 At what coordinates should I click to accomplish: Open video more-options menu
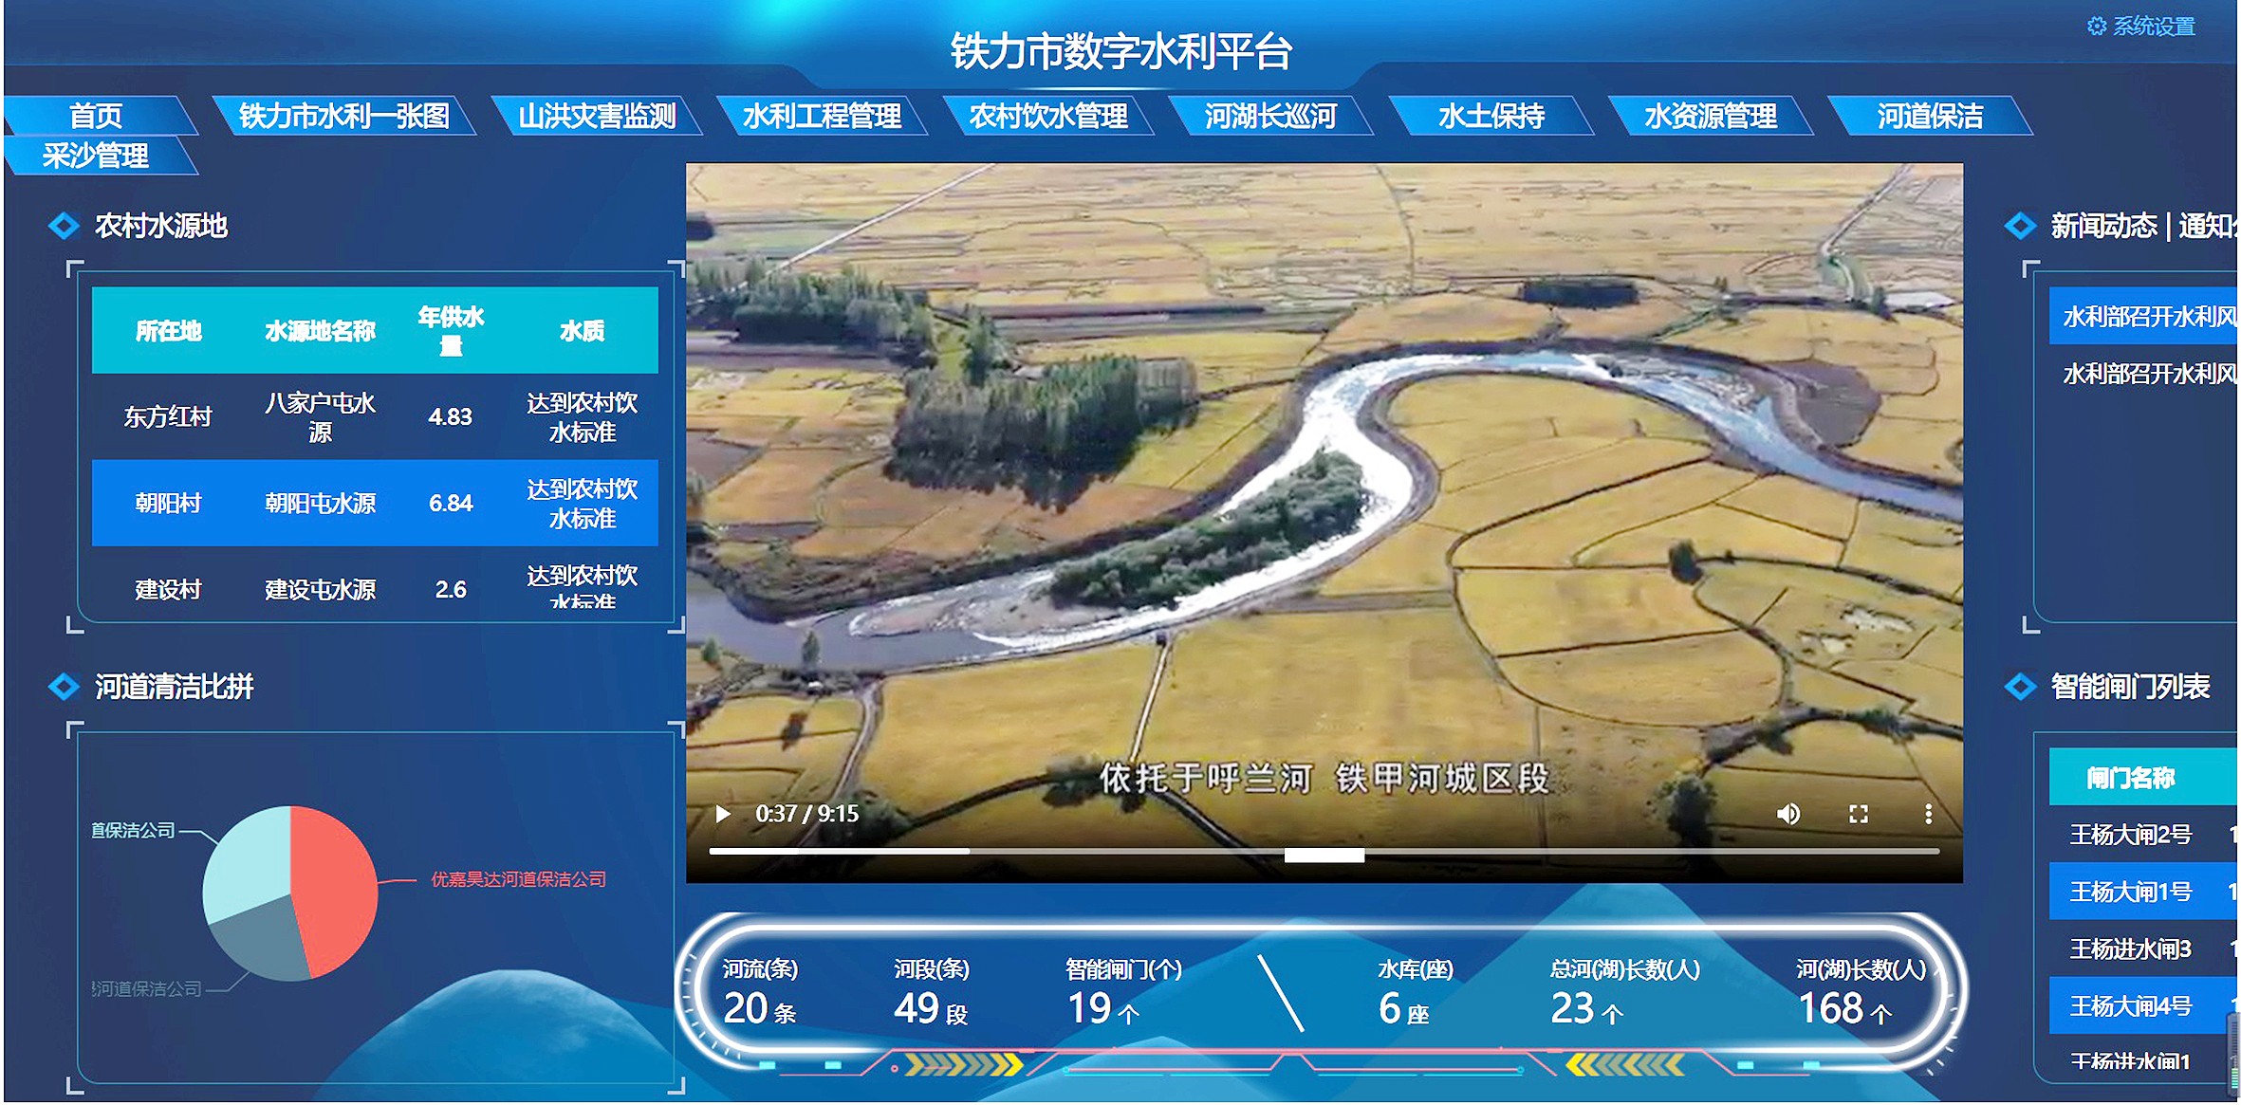pyautogui.click(x=1928, y=814)
